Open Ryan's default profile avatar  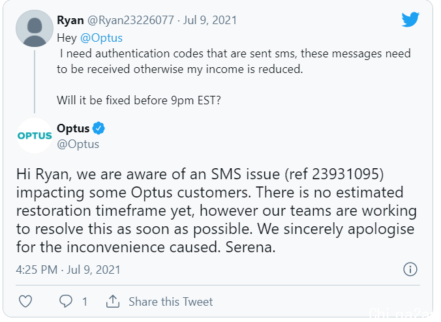tap(35, 29)
